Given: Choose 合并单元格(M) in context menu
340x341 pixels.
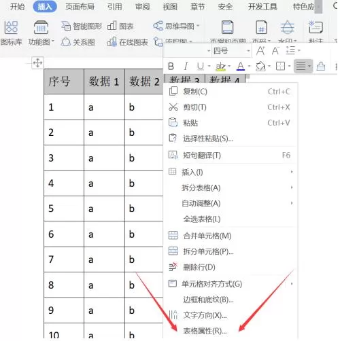Looking at the screenshot, I should tap(207, 236).
